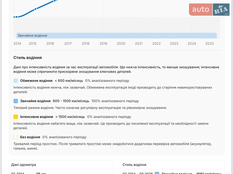Click the 2017 axis label

tap(68, 43)
